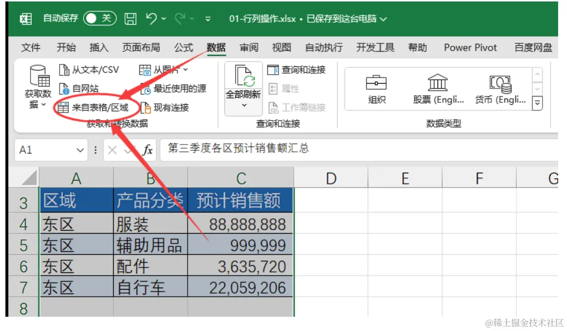Open the Undo history dropdown arrow
The width and height of the screenshot is (567, 331).
click(164, 19)
